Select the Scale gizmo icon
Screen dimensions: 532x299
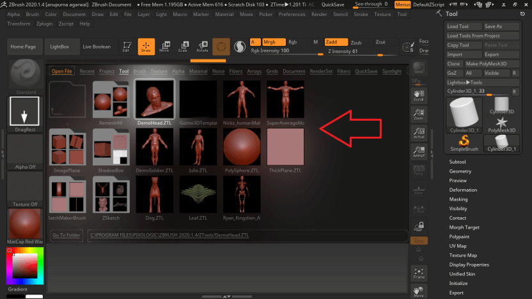(184, 47)
